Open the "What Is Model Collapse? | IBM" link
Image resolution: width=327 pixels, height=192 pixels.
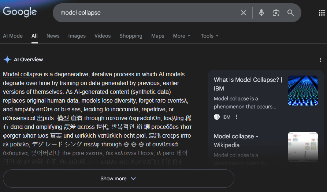[248, 84]
